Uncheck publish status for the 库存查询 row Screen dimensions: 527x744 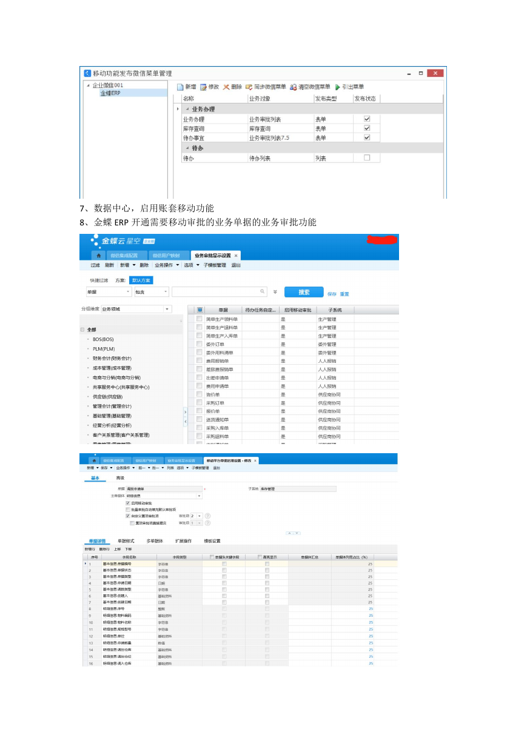tap(367, 128)
